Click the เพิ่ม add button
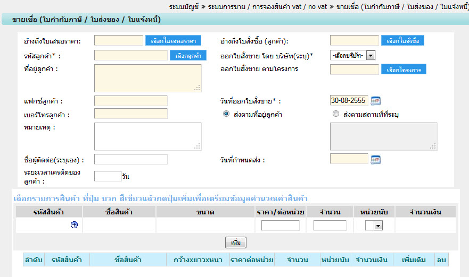 (236, 243)
